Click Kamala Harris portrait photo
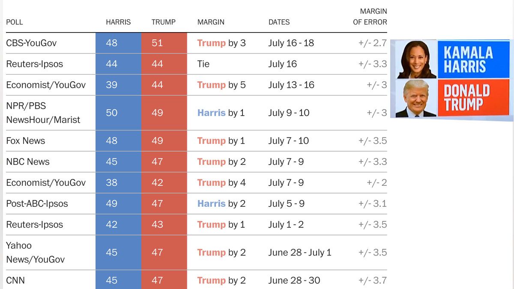 coord(417,60)
